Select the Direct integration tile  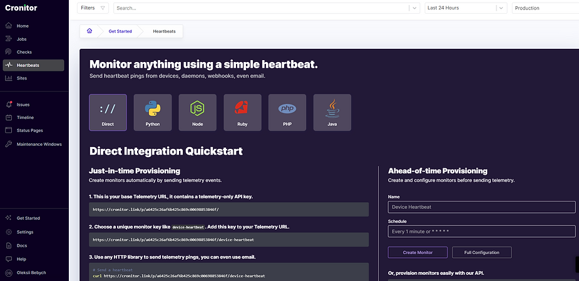point(108,112)
